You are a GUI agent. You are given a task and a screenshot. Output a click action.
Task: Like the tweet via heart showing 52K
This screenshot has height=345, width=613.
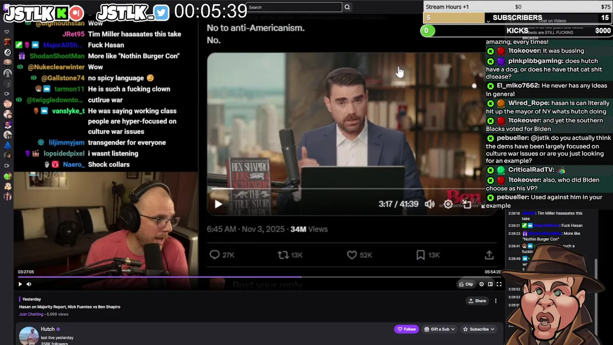(352, 255)
